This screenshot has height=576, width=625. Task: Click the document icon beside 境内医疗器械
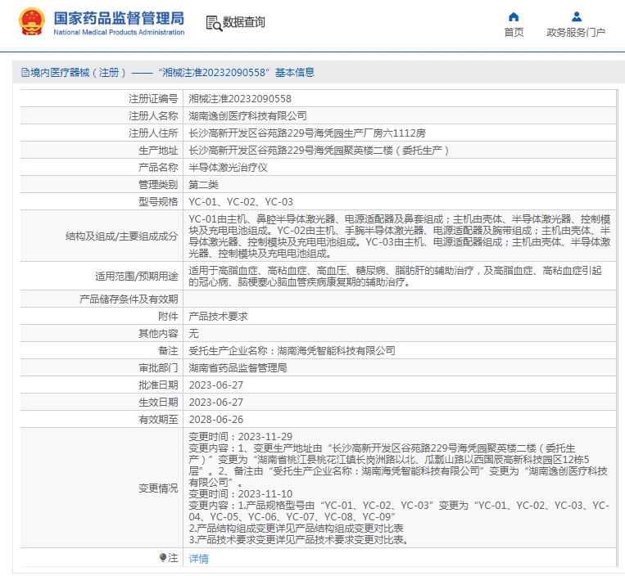click(x=25, y=73)
